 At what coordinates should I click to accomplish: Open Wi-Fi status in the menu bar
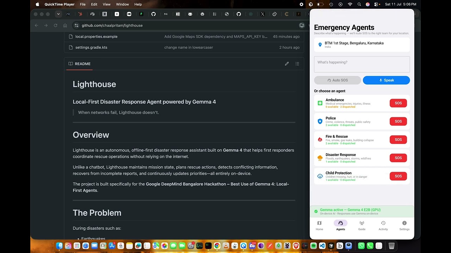click(350, 4)
